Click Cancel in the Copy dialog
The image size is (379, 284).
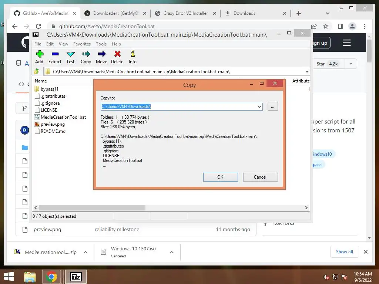point(260,177)
